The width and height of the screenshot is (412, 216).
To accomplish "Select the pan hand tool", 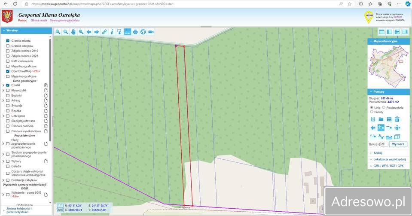I will pos(73,32).
